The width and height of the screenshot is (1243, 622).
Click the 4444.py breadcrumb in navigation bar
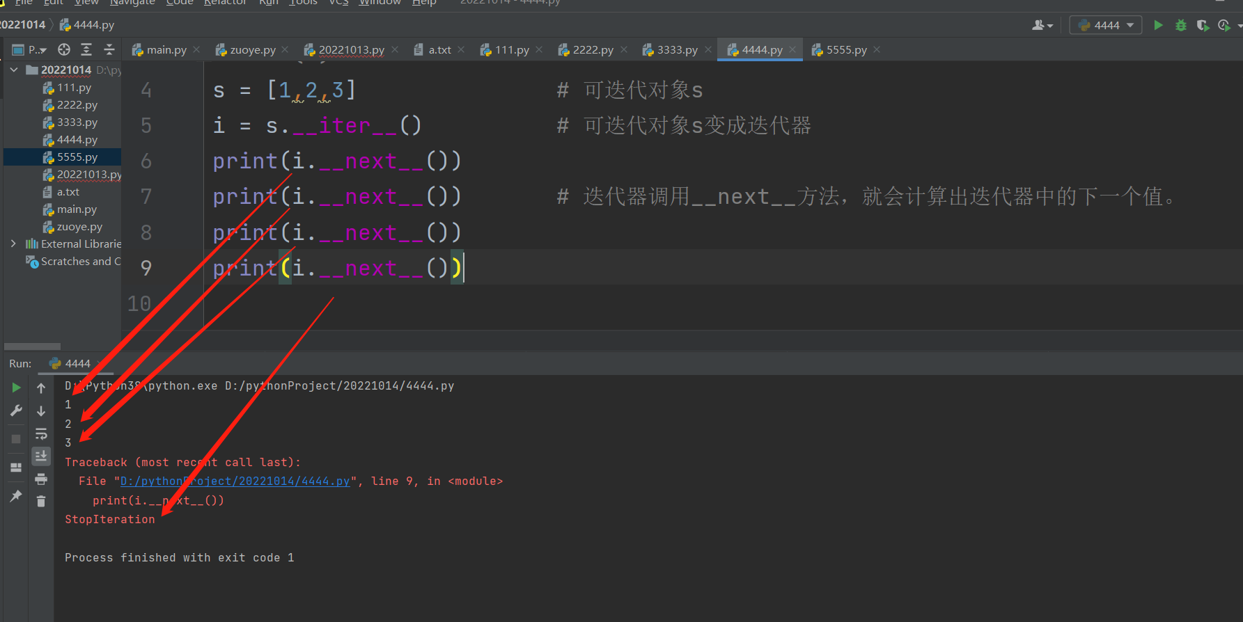coord(87,25)
